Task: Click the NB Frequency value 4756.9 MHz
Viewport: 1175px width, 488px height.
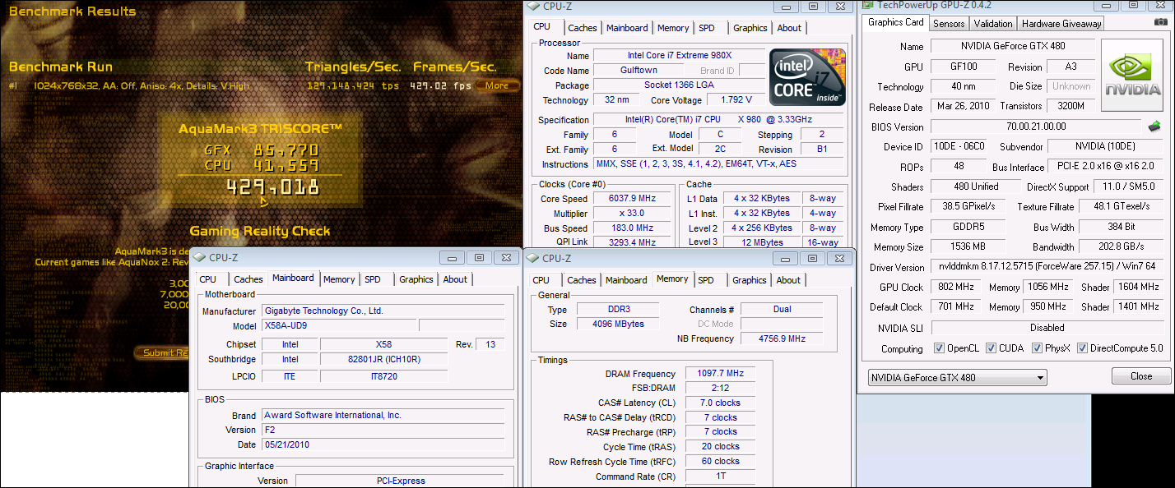Action: [x=782, y=338]
